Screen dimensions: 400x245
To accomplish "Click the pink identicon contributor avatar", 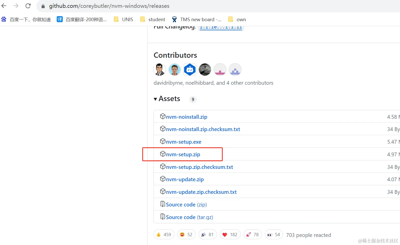I will click(220, 70).
